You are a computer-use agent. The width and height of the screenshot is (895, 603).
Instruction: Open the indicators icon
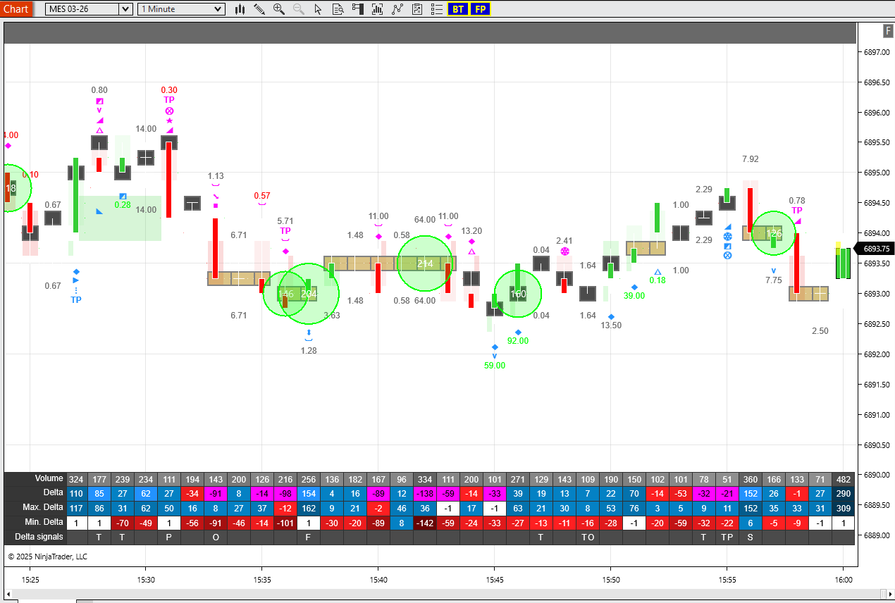tap(377, 9)
